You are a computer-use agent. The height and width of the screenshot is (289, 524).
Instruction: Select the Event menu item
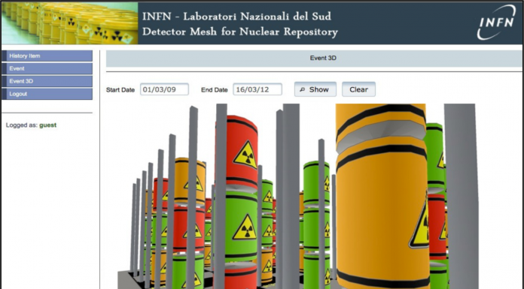(x=47, y=68)
